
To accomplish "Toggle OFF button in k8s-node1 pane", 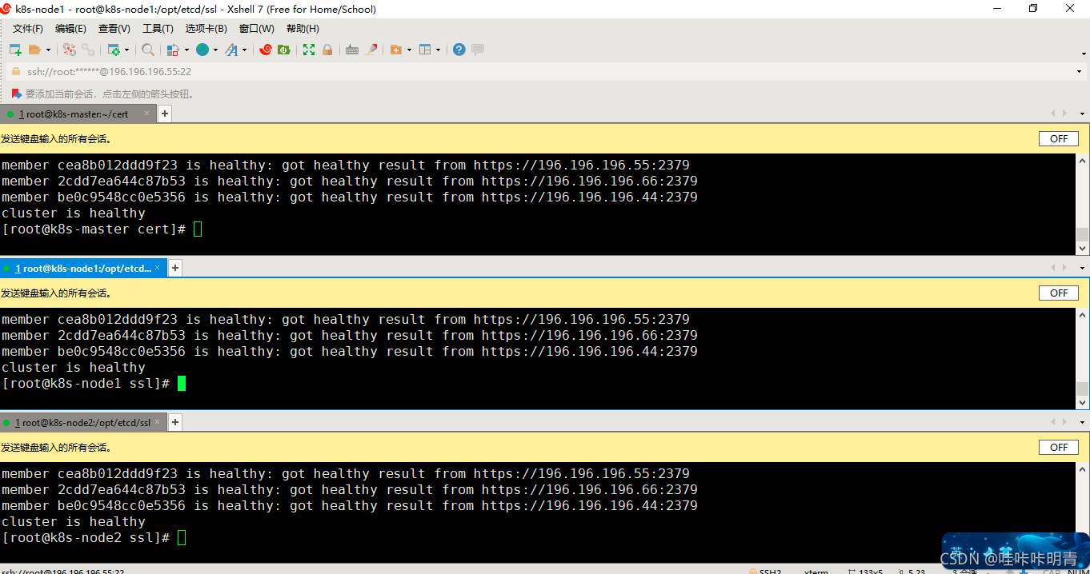I will [1059, 293].
